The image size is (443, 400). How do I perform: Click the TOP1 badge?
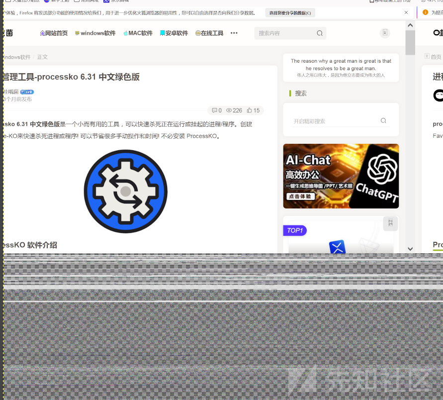click(295, 230)
